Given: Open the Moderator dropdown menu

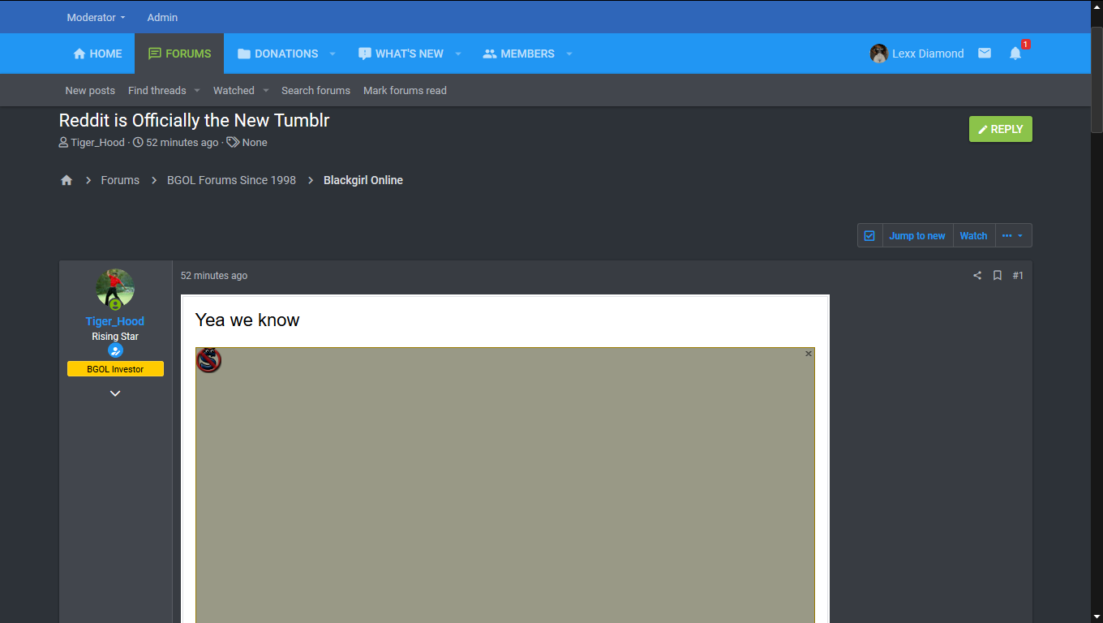Looking at the screenshot, I should (96, 17).
